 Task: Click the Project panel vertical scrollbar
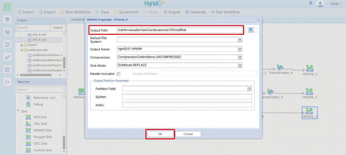tap(64, 63)
